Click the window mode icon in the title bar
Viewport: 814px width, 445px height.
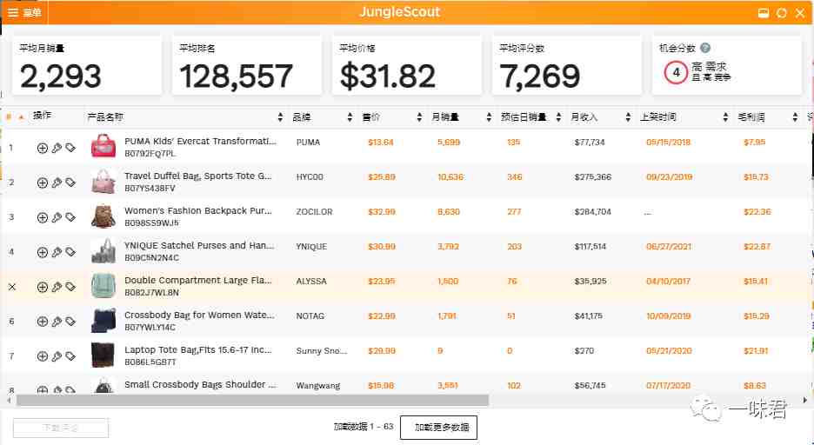[x=764, y=13]
